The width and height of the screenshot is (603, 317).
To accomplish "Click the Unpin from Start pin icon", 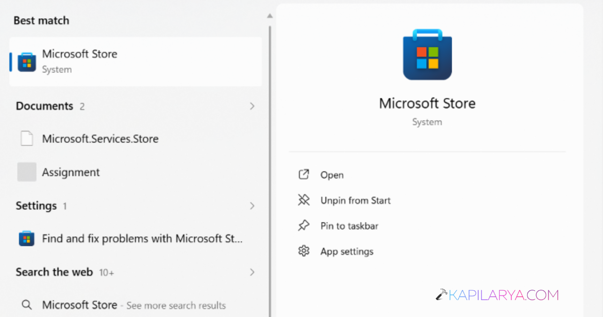I will click(x=304, y=200).
